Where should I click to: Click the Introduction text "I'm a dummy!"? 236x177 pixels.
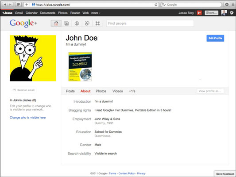pyautogui.click(x=104, y=101)
